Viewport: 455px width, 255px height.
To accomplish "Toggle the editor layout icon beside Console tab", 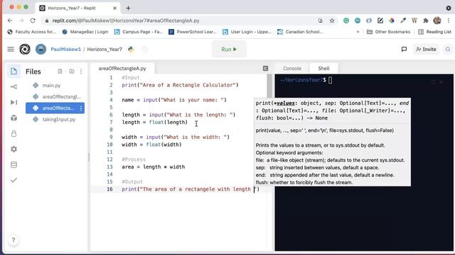I will pyautogui.click(x=265, y=68).
